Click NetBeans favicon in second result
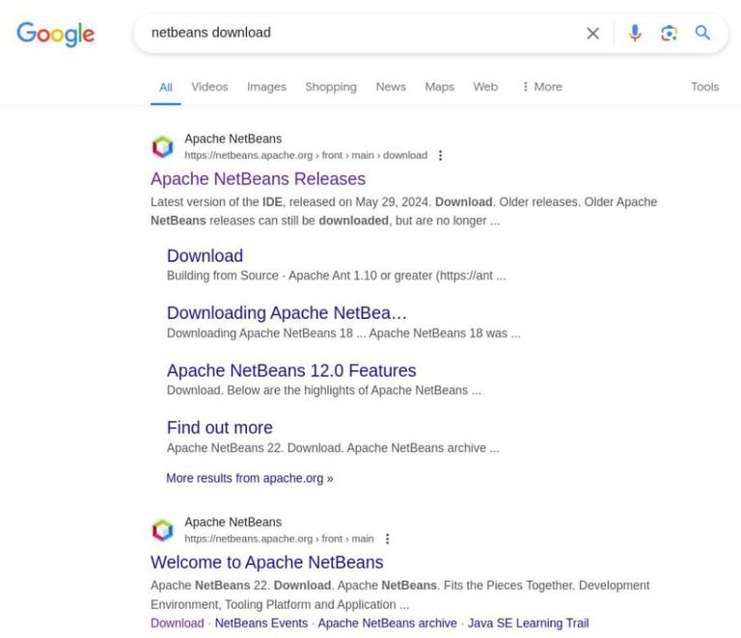This screenshot has height=638, width=741. [163, 530]
